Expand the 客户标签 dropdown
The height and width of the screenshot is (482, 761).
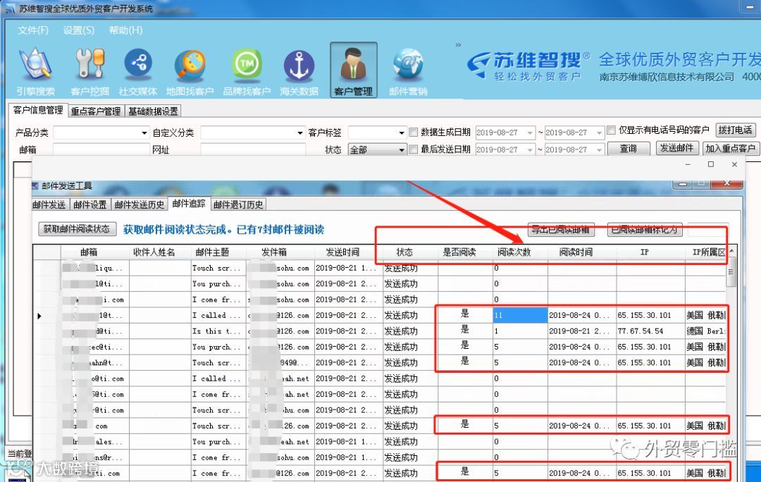[x=402, y=132]
